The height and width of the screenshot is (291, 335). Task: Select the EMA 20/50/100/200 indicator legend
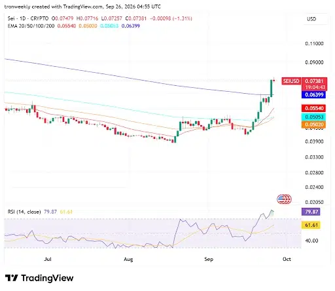[x=31, y=26]
